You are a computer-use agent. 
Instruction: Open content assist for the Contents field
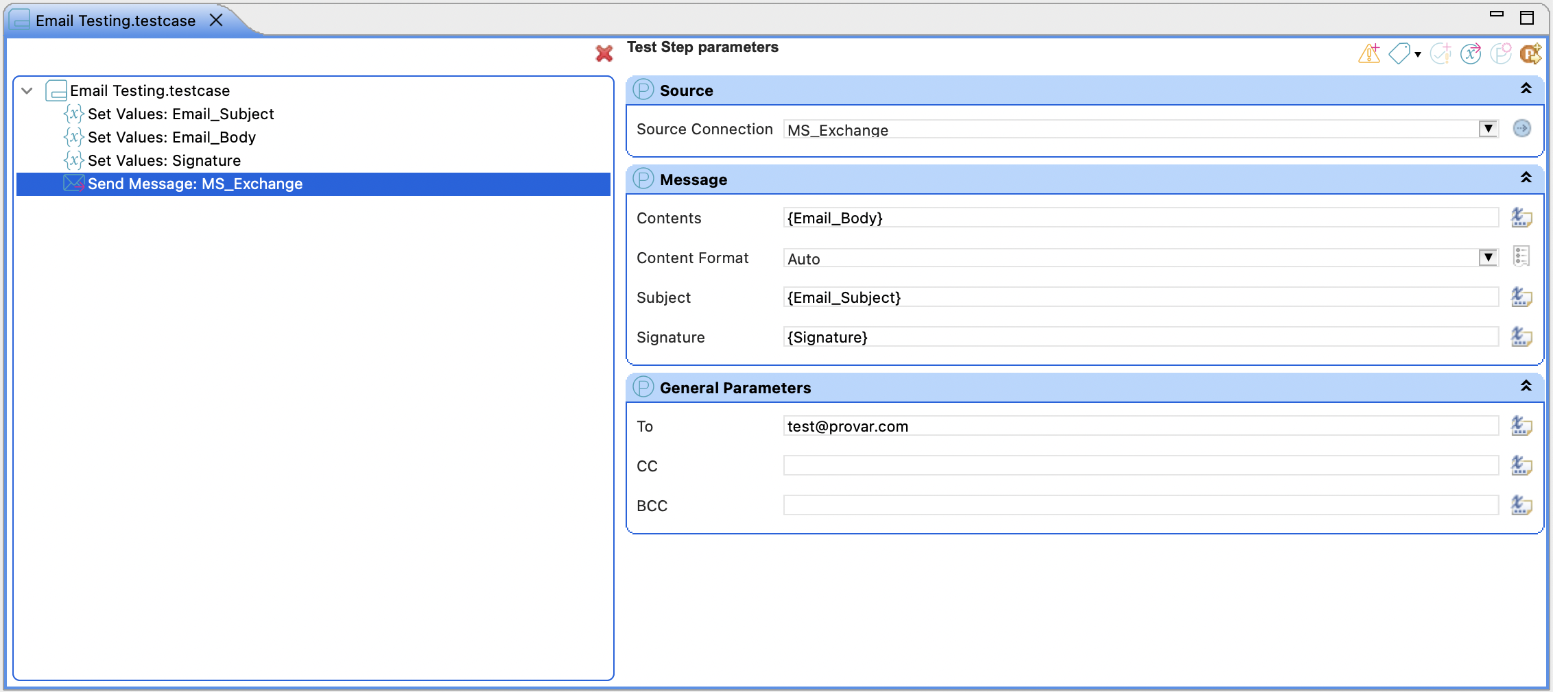pyautogui.click(x=1521, y=218)
